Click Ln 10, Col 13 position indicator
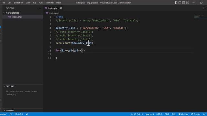The height and width of the screenshot is (116, 207). 137,114
